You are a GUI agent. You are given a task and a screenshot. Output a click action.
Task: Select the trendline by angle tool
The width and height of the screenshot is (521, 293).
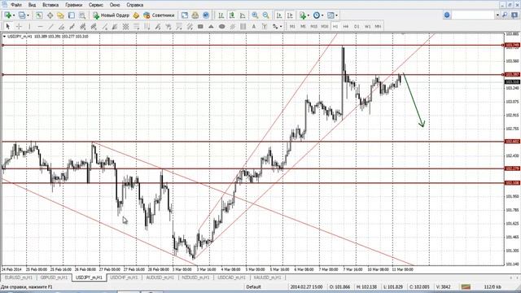[62, 26]
